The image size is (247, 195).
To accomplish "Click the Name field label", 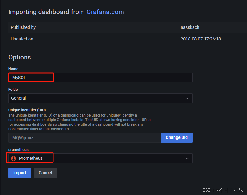I will point(13,69).
